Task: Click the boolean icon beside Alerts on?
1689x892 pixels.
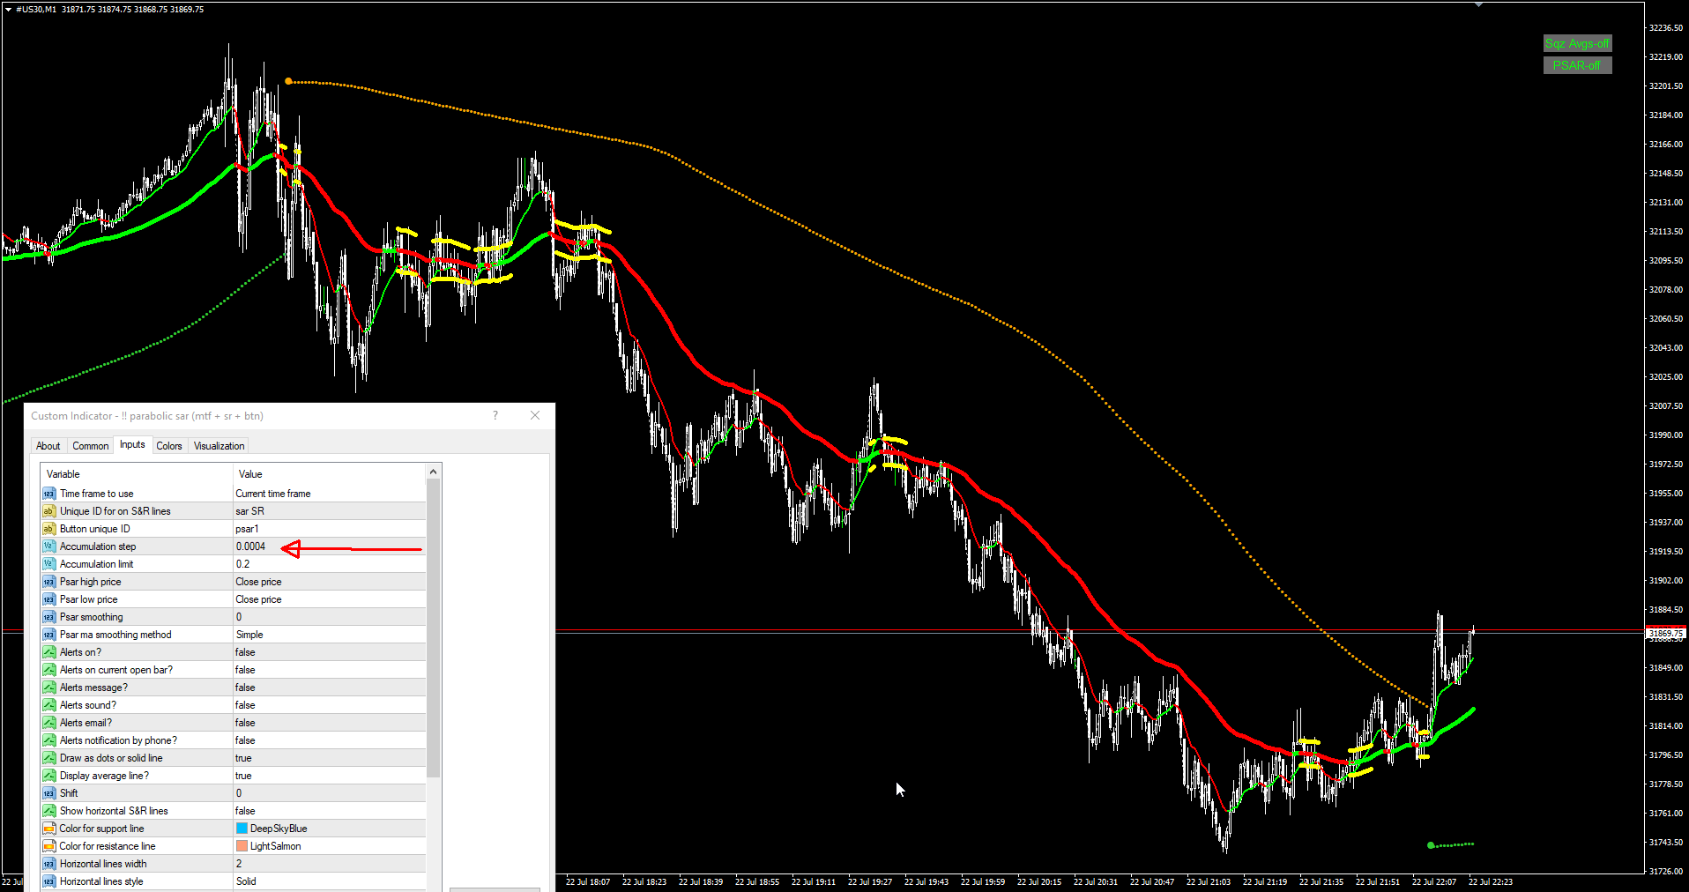Action: point(48,652)
